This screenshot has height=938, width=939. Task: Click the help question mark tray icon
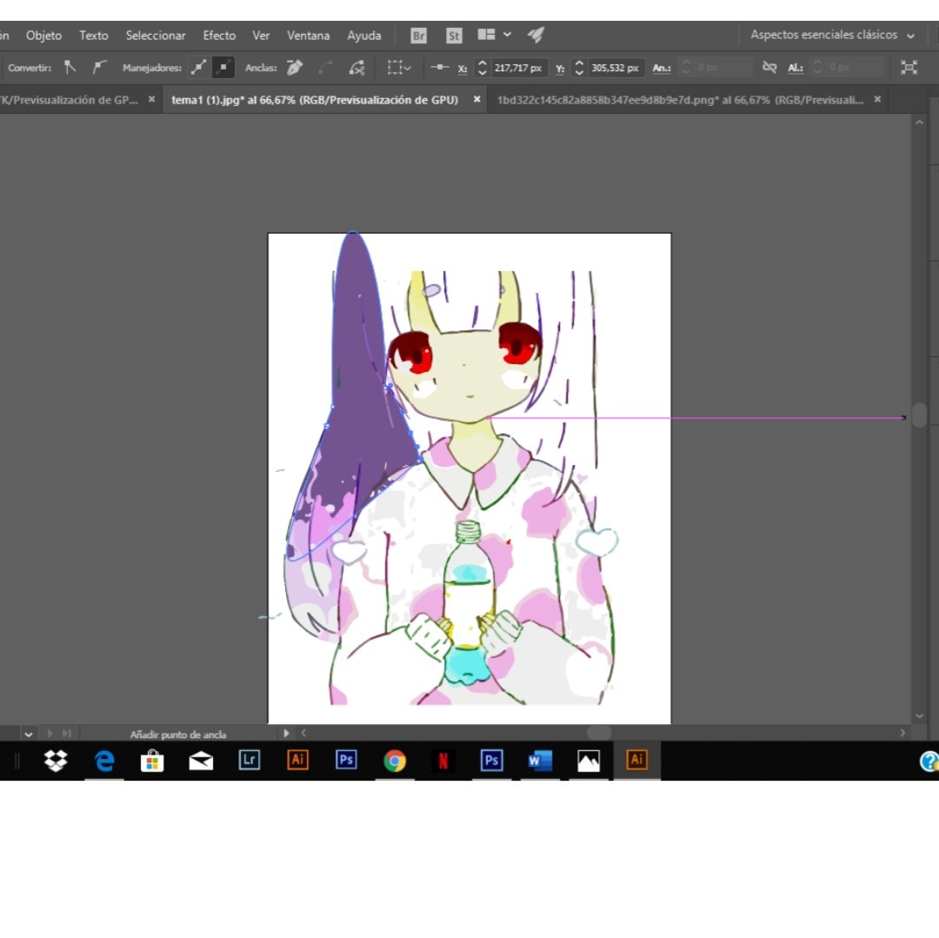[930, 762]
